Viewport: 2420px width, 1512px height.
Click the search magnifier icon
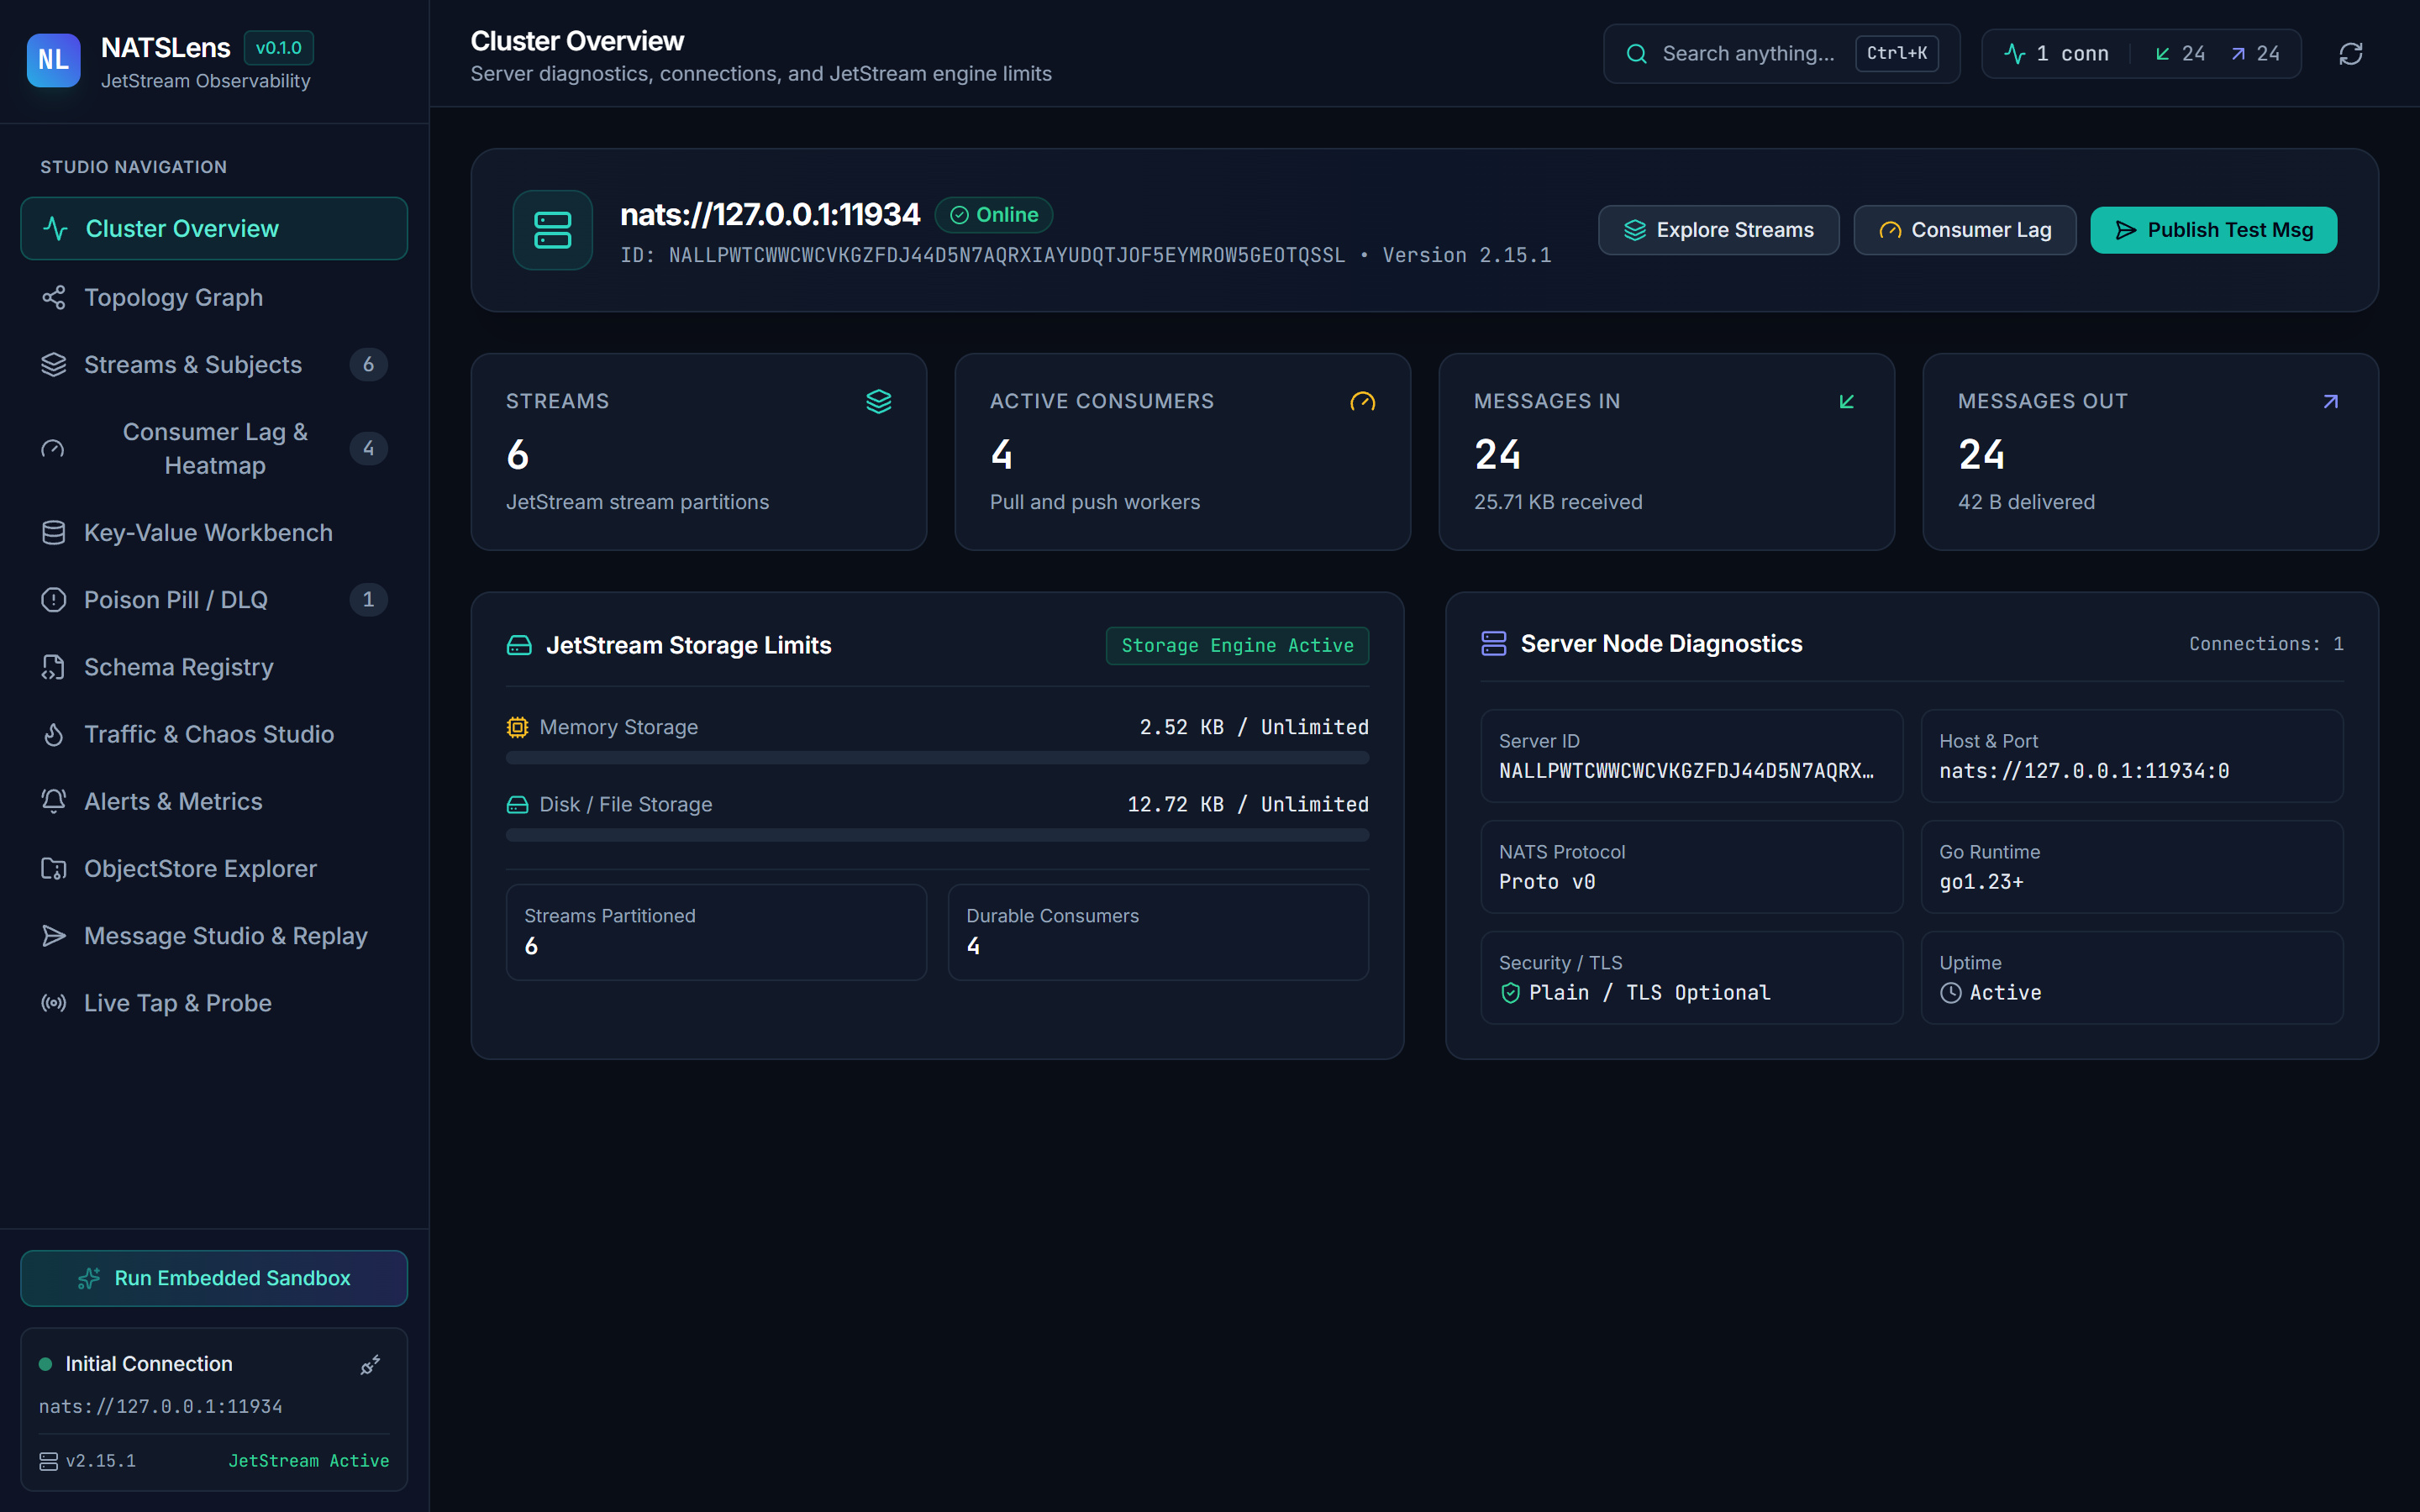click(1636, 54)
